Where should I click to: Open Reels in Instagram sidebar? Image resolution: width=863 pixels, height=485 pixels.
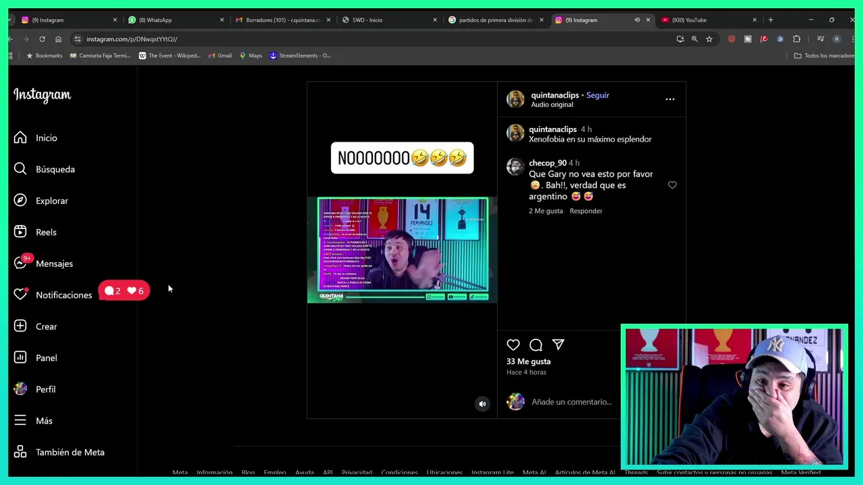(x=36, y=232)
